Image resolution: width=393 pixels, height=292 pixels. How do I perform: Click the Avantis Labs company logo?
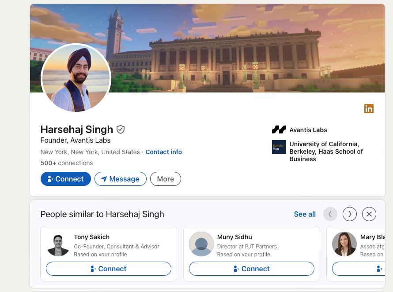(279, 129)
